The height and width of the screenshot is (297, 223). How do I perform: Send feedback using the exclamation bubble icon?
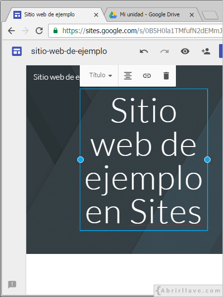12,284
